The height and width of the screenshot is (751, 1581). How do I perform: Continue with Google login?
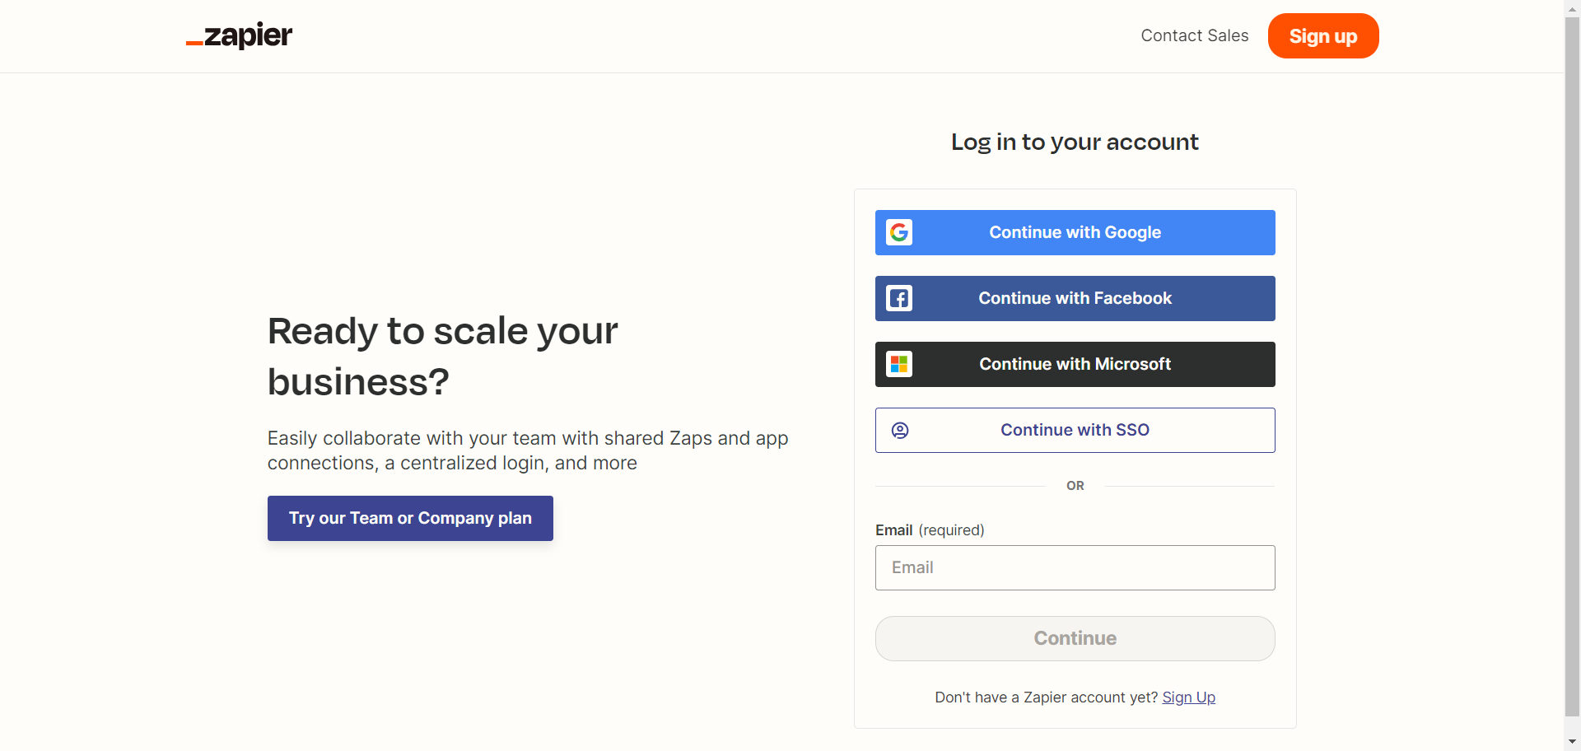point(1075,232)
